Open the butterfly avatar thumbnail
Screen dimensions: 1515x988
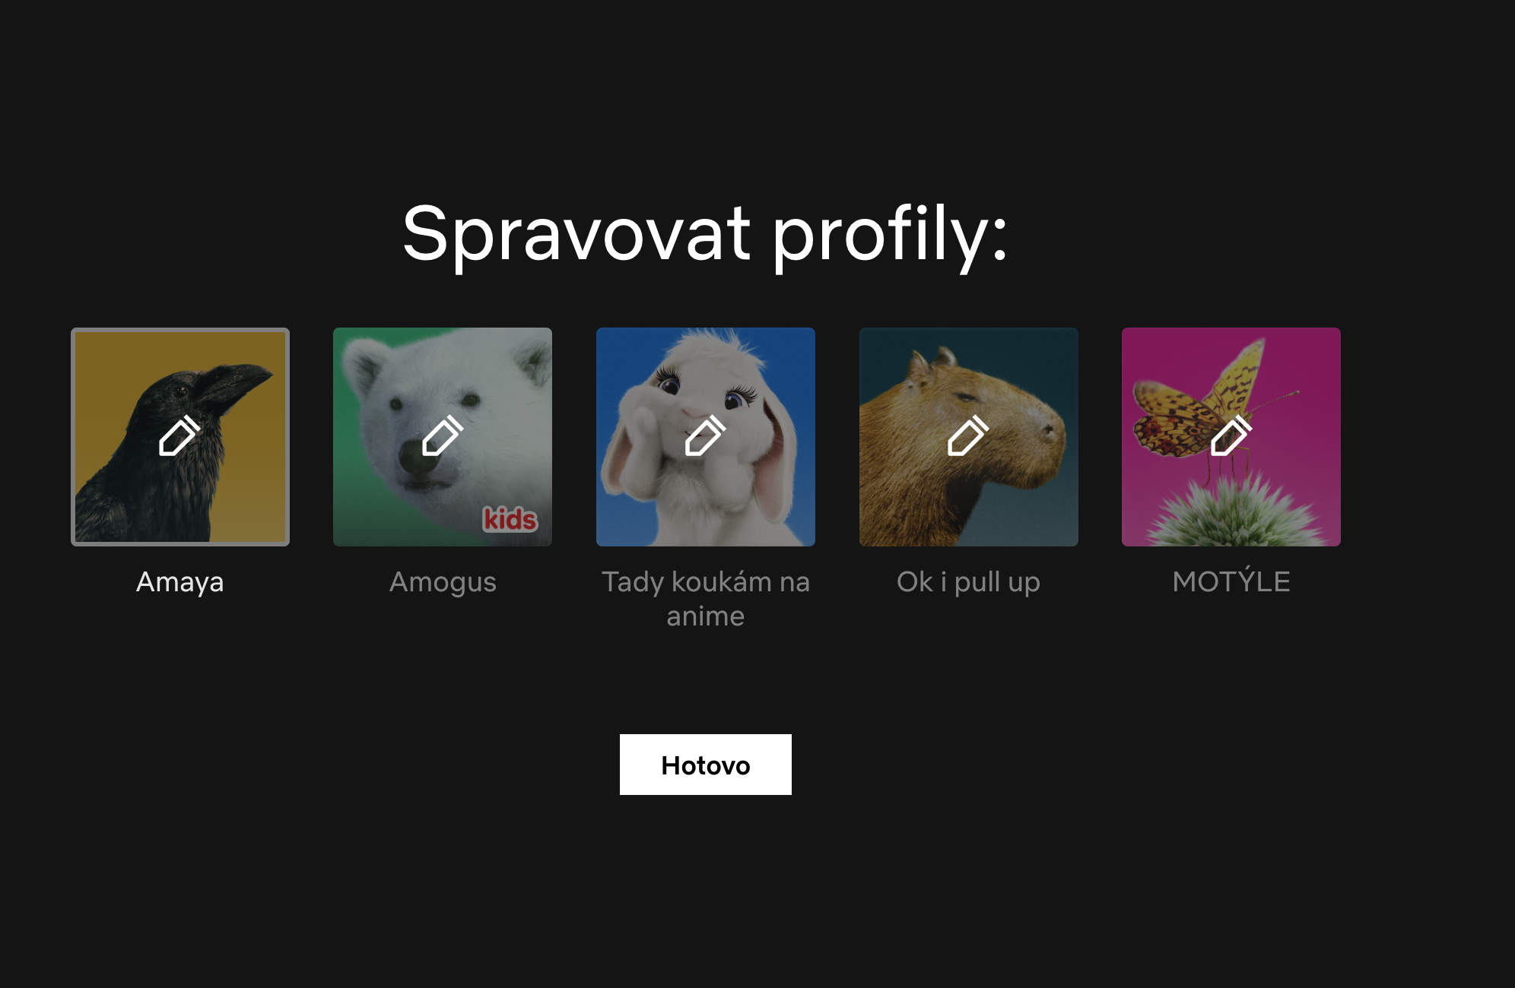tap(1231, 437)
